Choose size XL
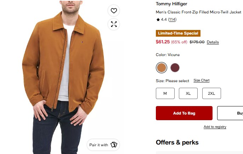The image size is (243, 154). [188, 93]
